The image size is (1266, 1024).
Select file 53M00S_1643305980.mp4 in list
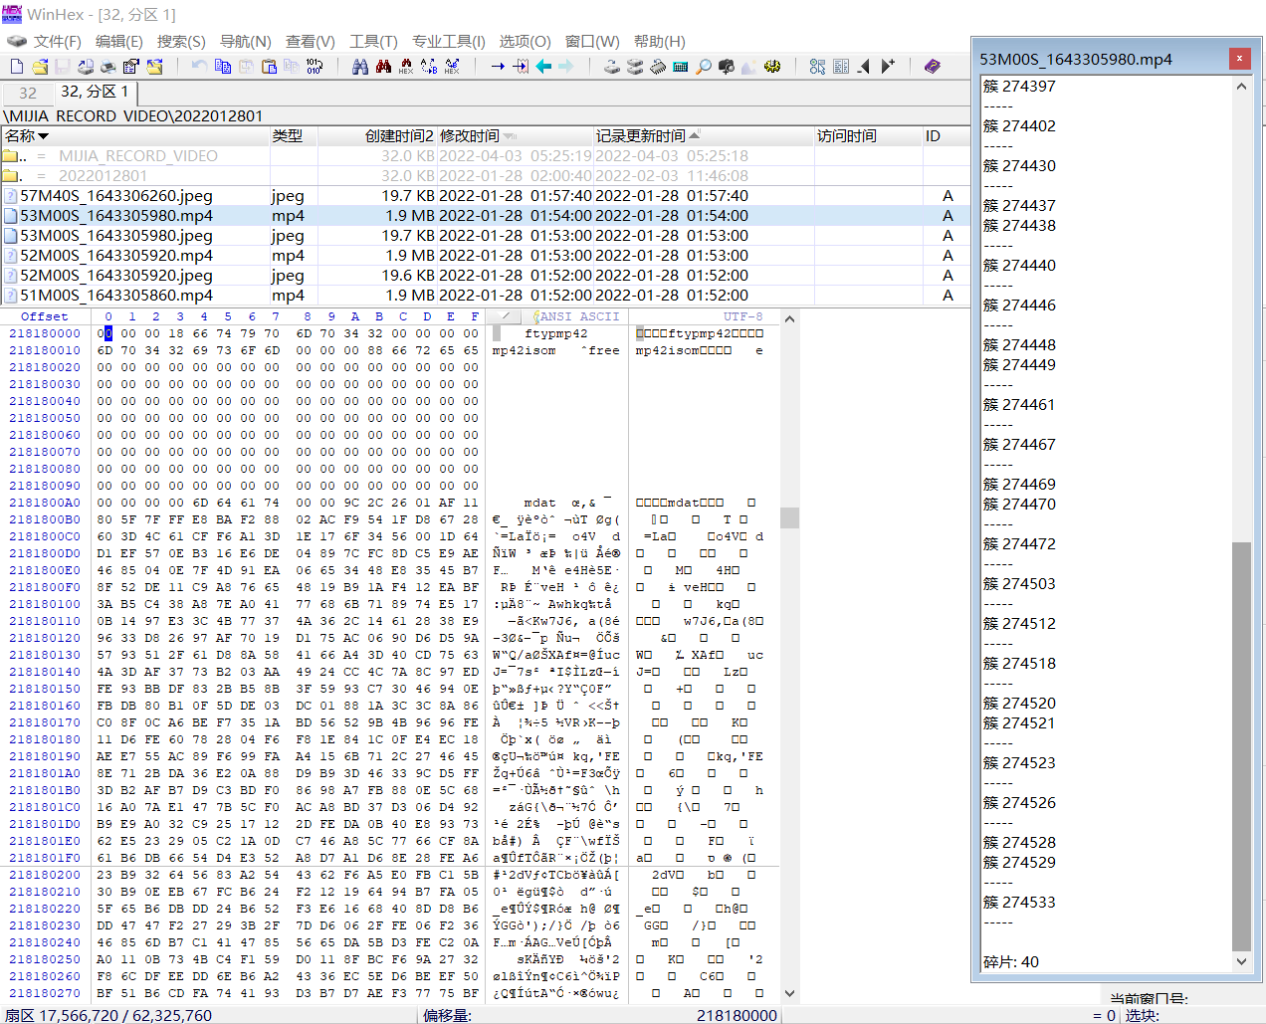[x=485, y=216]
